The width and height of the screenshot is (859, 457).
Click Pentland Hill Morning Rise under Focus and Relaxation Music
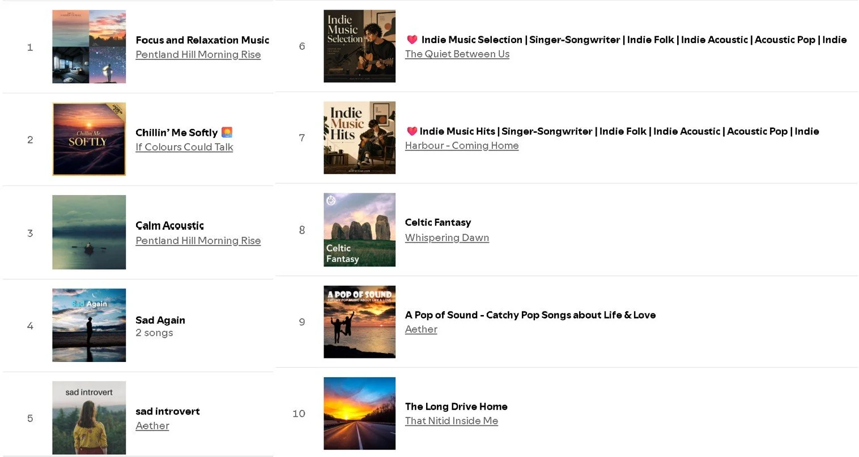tap(198, 55)
